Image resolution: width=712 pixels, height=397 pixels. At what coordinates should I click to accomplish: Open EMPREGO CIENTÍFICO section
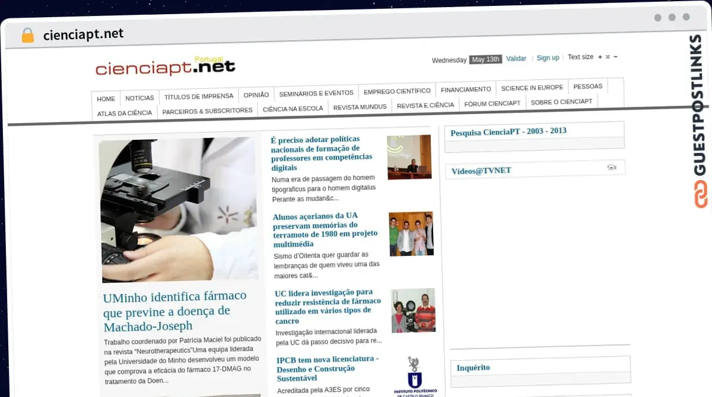[x=397, y=91]
